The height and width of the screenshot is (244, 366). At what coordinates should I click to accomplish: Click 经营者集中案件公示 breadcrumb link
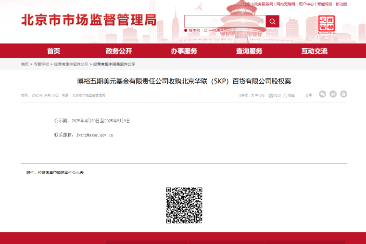coord(71,64)
